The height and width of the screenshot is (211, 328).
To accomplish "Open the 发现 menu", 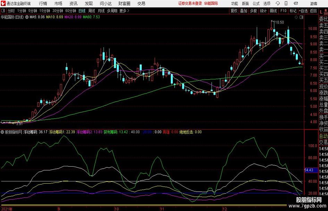I will 89,3.
